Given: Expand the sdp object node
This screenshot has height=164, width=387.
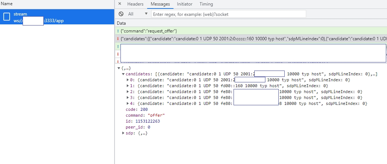Looking at the screenshot, I should 123,133.
